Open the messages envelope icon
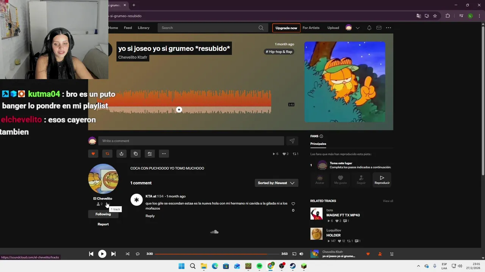This screenshot has height=272, width=485. [x=379, y=28]
